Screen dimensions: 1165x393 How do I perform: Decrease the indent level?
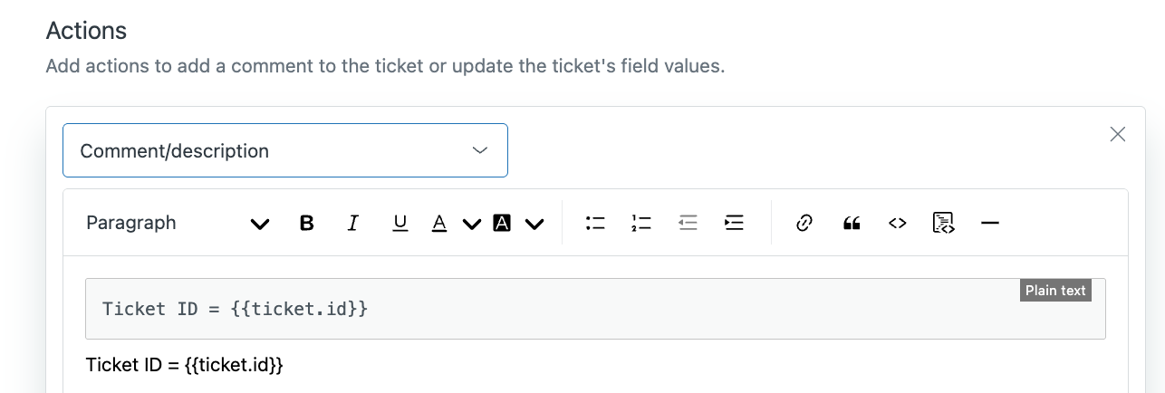coord(688,223)
